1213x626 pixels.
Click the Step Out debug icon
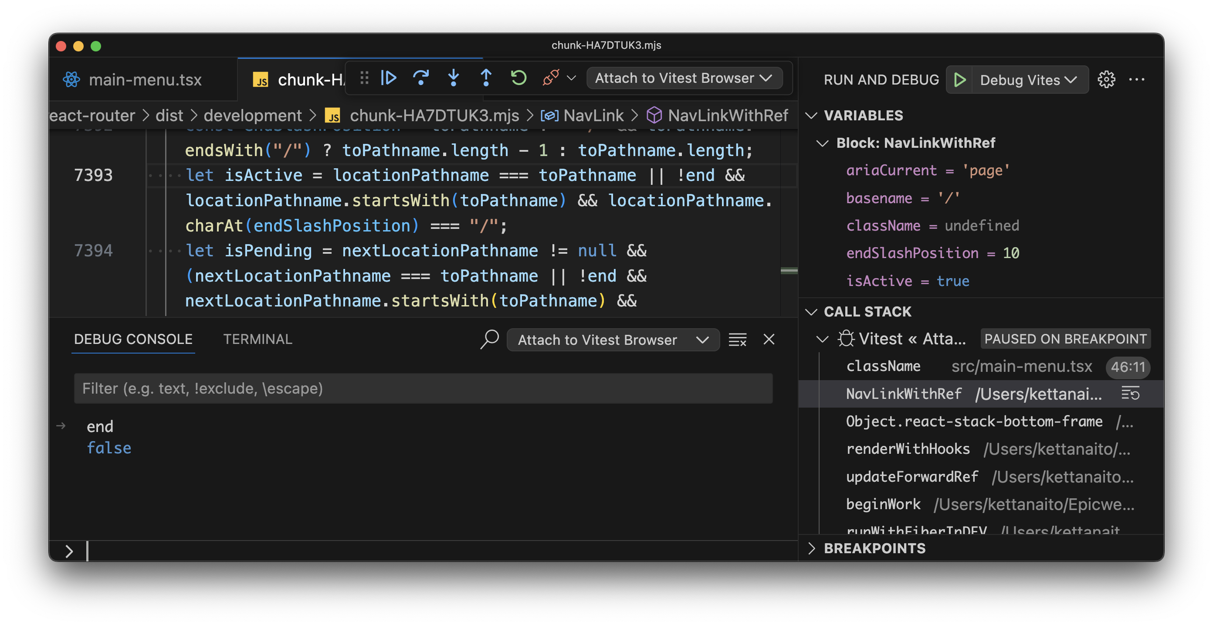point(486,78)
